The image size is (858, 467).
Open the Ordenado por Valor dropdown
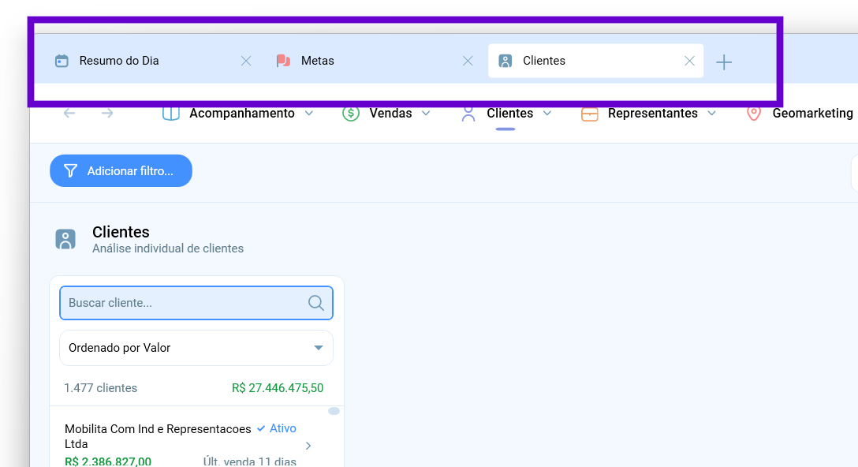pyautogui.click(x=196, y=348)
